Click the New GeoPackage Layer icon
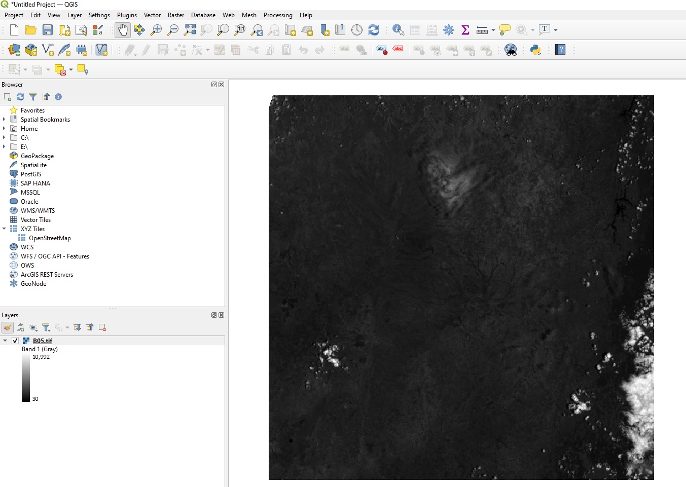 click(31, 50)
